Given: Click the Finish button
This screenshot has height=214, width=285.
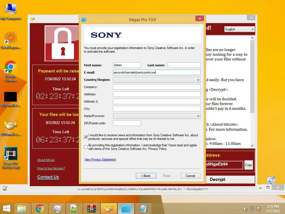Looking at the screenshot, I should tap(167, 176).
